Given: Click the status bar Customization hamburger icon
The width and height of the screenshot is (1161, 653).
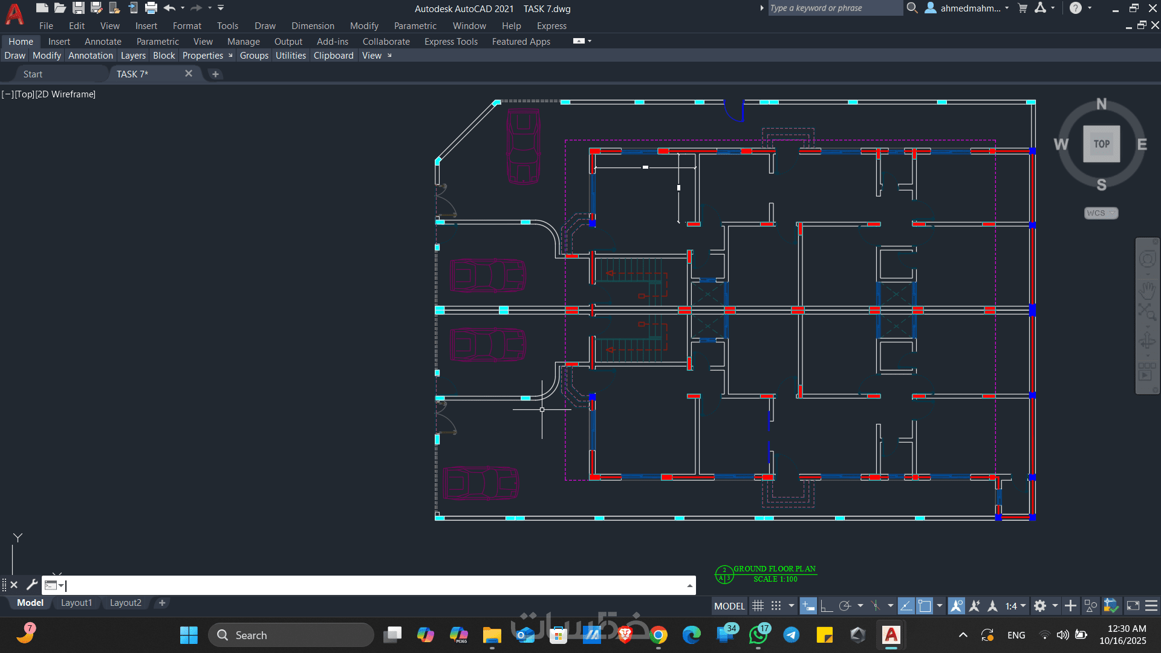Looking at the screenshot, I should point(1151,606).
